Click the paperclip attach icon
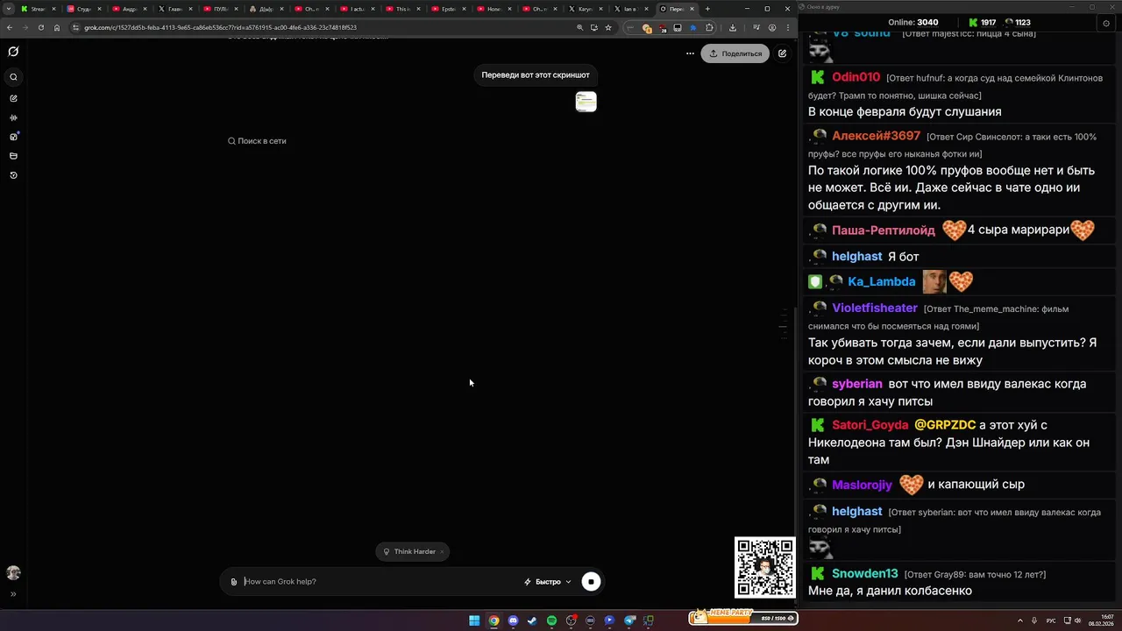This screenshot has height=631, width=1122. (x=234, y=582)
